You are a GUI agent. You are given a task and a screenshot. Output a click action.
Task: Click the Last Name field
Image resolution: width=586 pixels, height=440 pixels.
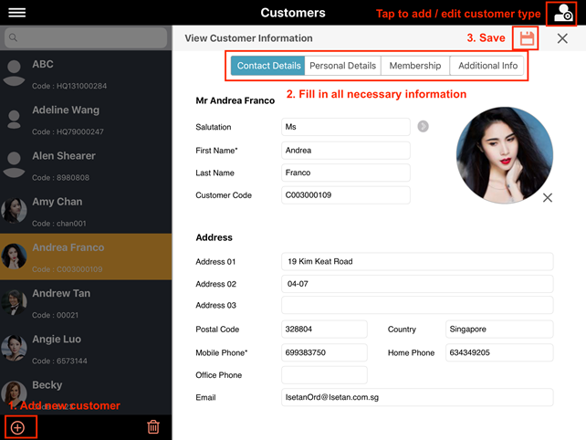[x=346, y=173]
